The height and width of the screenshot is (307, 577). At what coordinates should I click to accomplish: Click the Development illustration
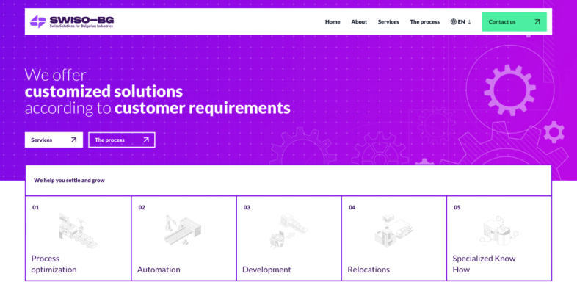[x=288, y=231]
